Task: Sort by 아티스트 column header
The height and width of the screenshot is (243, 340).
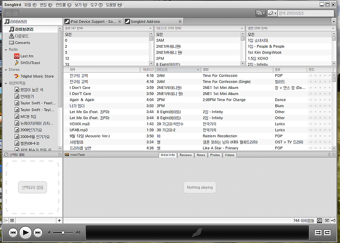Action: (178, 69)
